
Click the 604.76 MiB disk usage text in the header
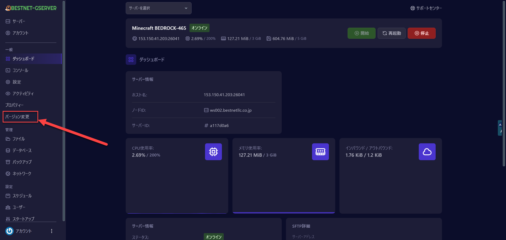point(283,38)
